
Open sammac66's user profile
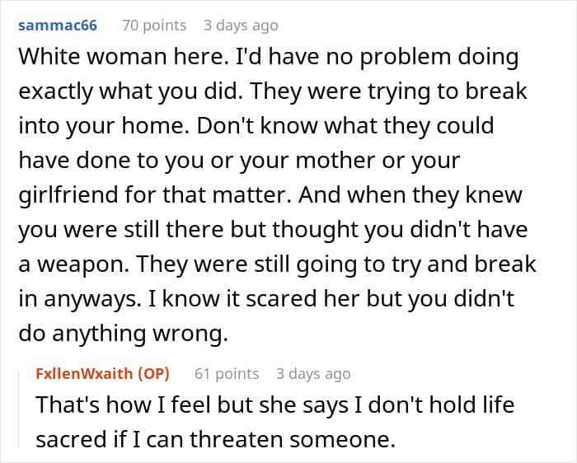(57, 25)
